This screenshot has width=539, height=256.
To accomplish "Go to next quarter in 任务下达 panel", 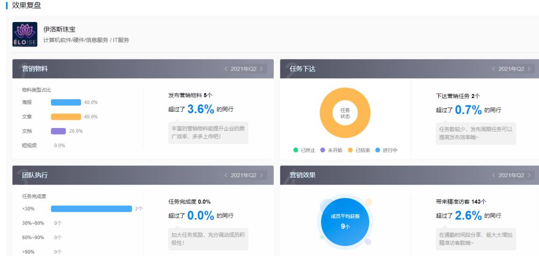I will pos(529,69).
